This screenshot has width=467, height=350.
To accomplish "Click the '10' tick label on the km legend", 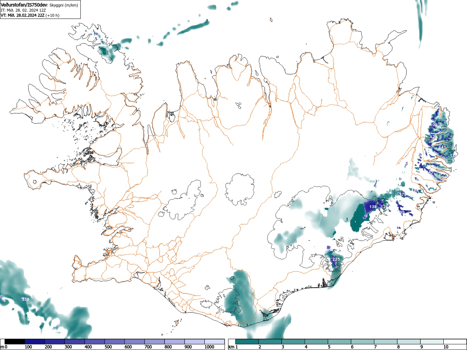I will coord(446,347).
